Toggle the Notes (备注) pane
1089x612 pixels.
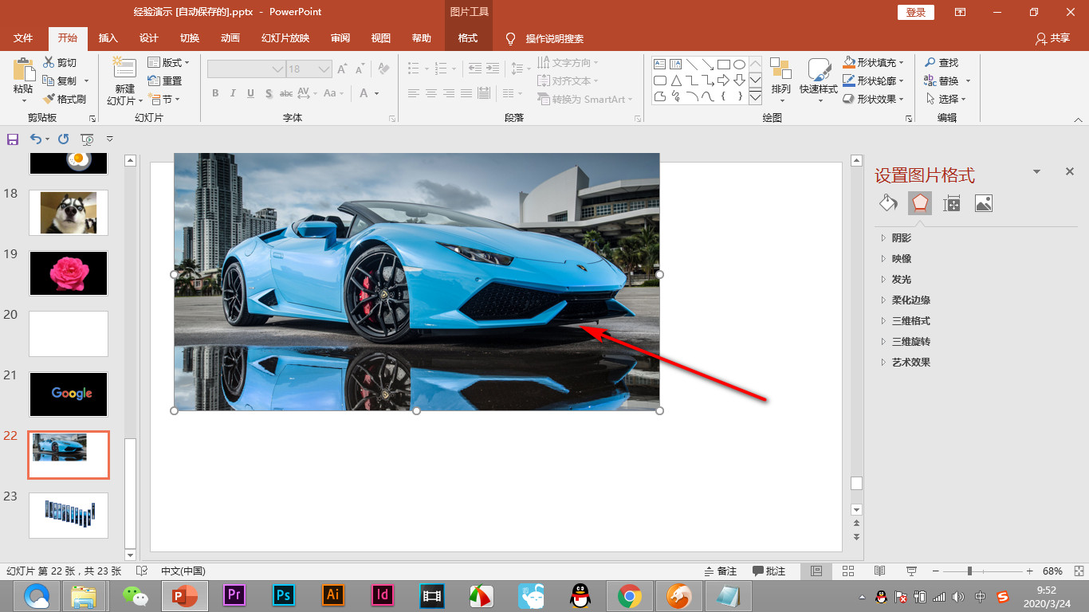[720, 571]
